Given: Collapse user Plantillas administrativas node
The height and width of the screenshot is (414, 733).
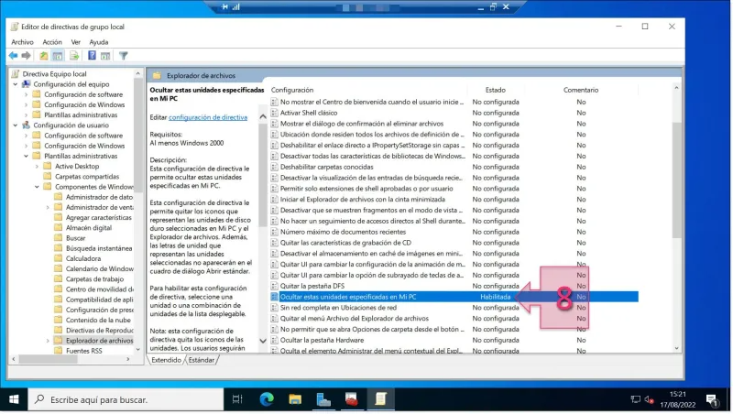Looking at the screenshot, I should click(27, 156).
